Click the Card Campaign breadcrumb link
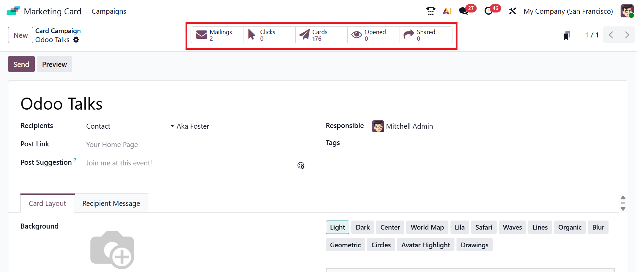Viewport: 637px width, 272px height. pos(58,31)
